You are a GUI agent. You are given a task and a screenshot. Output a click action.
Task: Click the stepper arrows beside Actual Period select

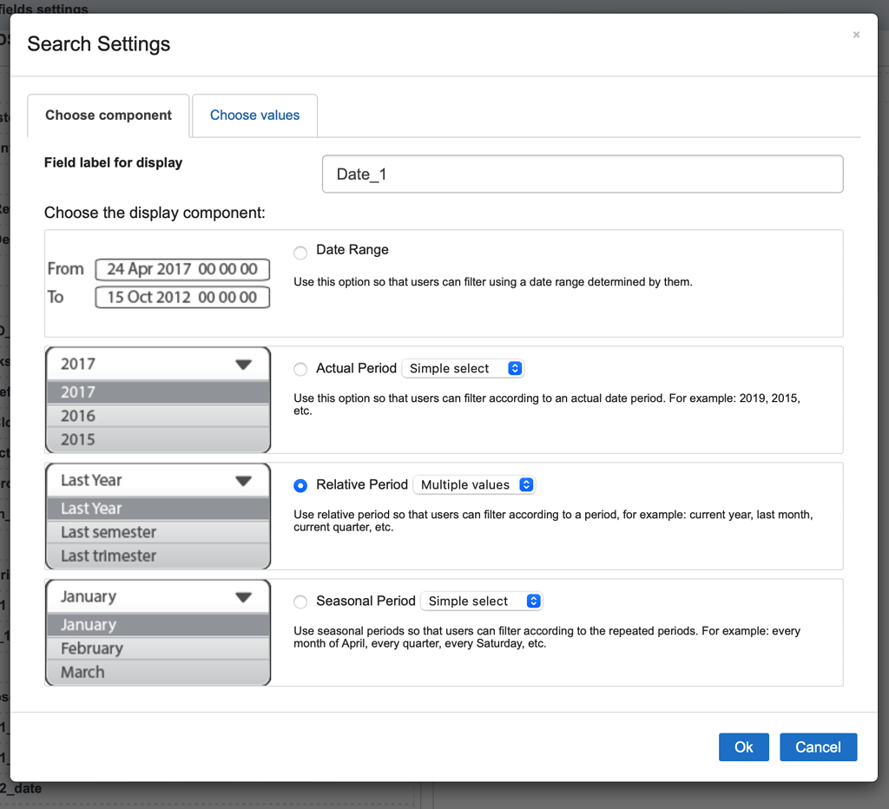[515, 368]
